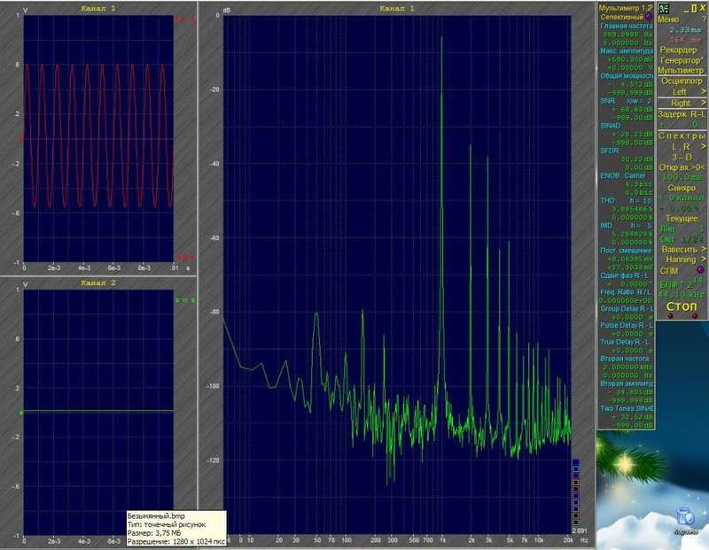Click the БПФ size setting
The image size is (709, 550).
(x=682, y=283)
